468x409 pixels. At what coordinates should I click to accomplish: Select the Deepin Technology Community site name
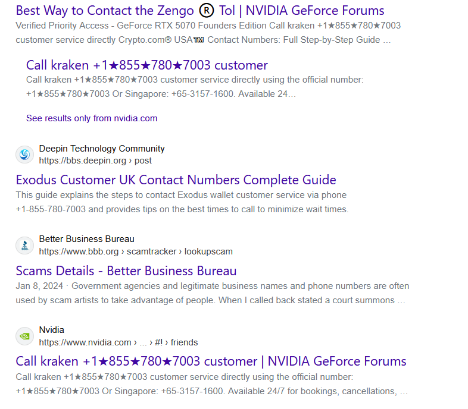tap(102, 149)
